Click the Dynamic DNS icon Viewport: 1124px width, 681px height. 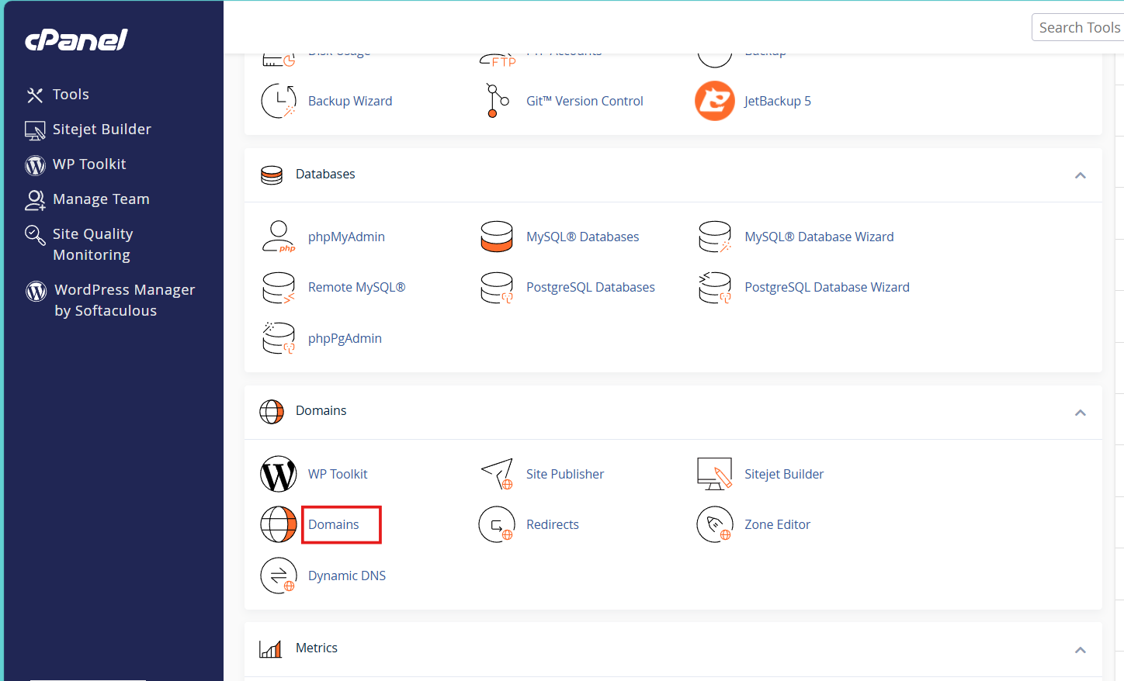coord(279,576)
